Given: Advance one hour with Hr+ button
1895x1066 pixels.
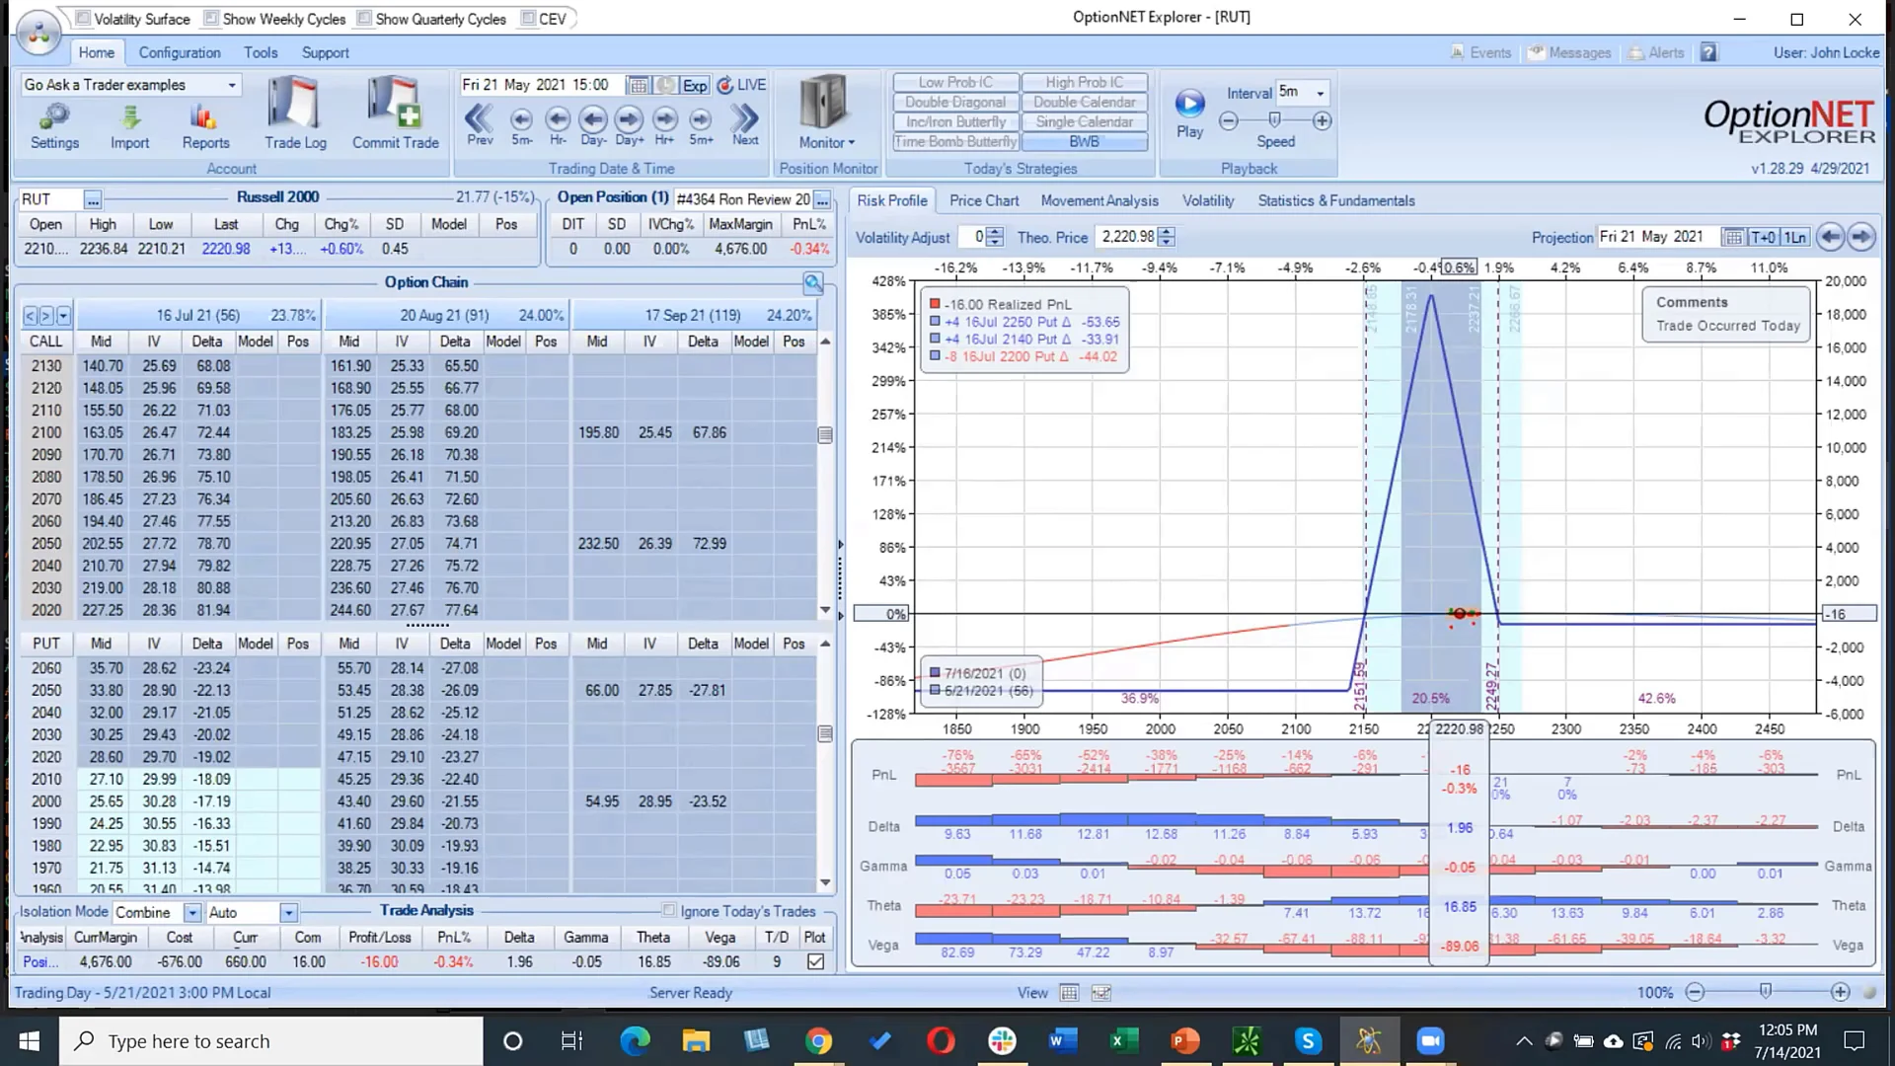Looking at the screenshot, I should pyautogui.click(x=665, y=125).
